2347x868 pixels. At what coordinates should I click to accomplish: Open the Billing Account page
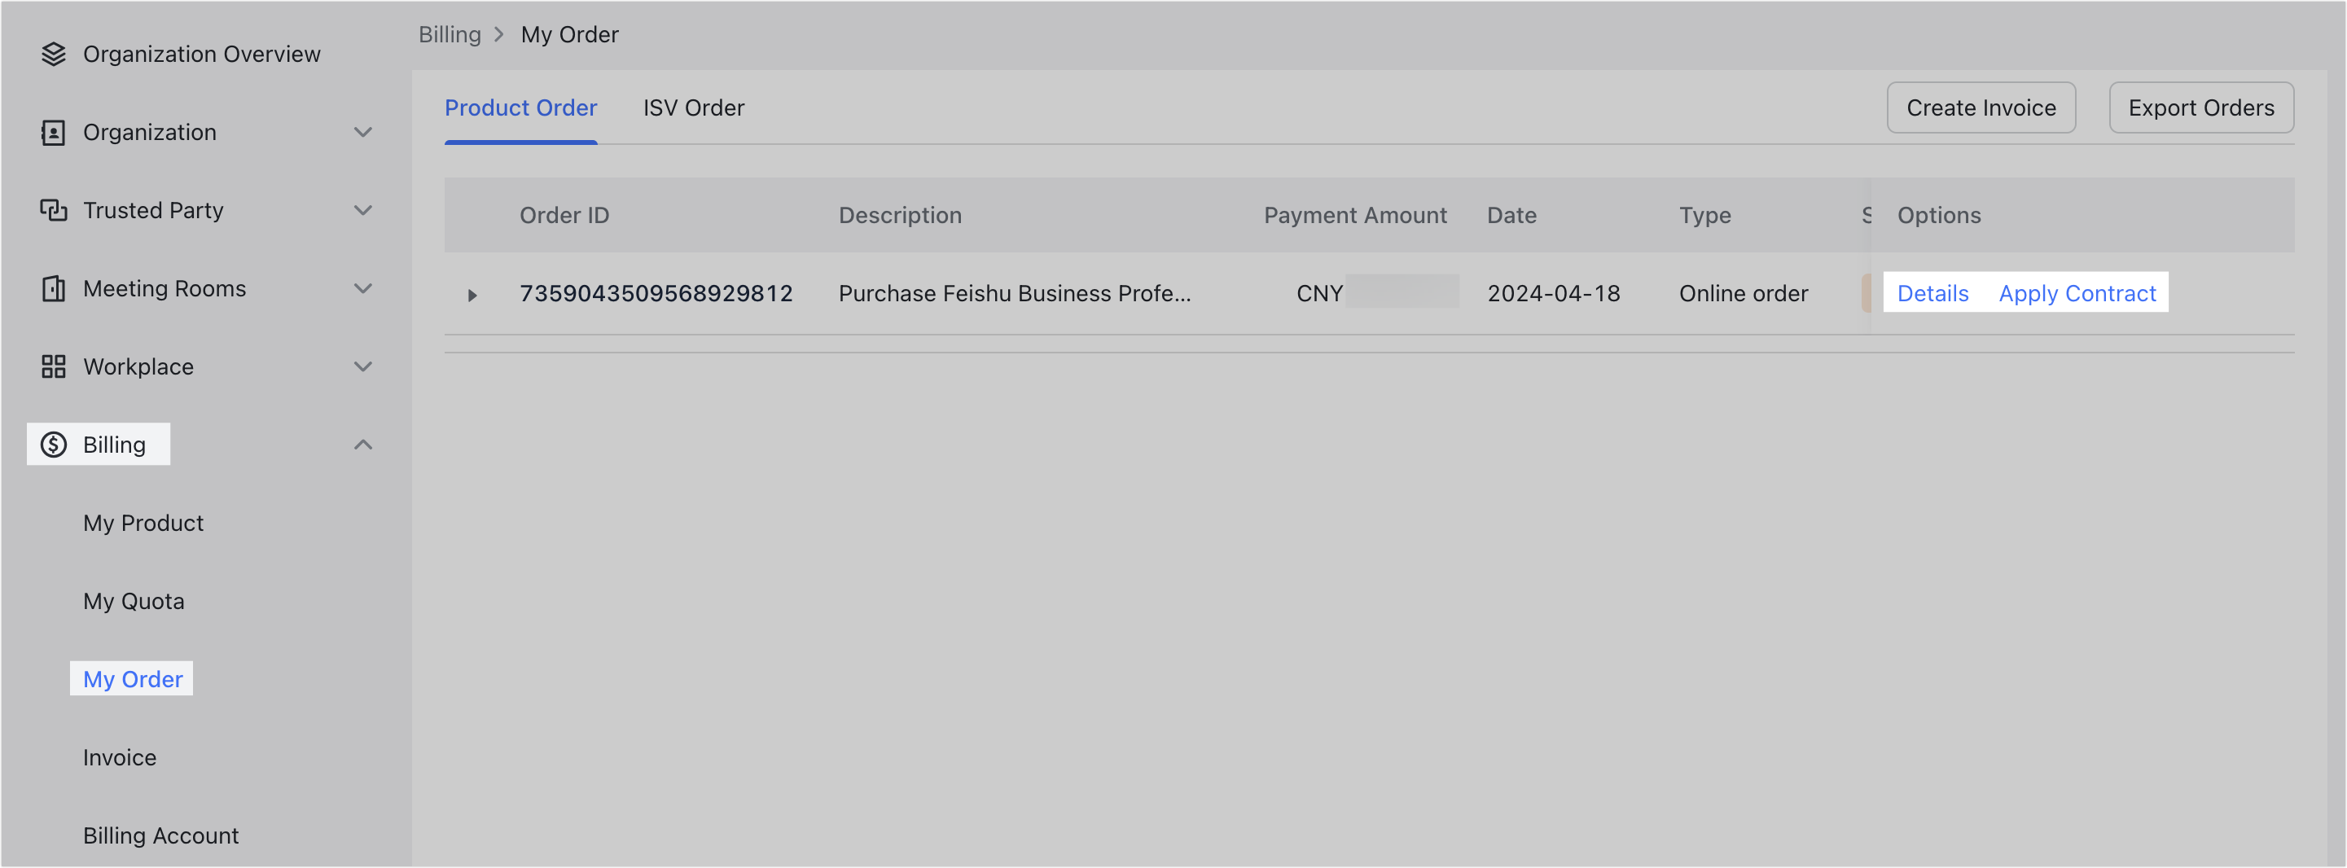pos(160,835)
